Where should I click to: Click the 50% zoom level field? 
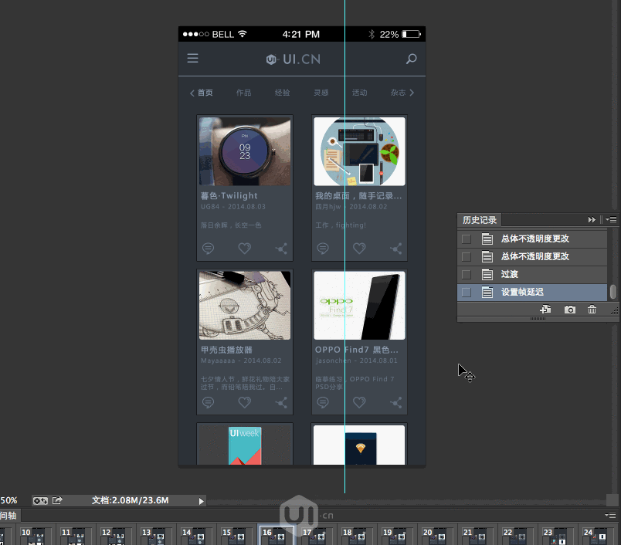pos(8,500)
